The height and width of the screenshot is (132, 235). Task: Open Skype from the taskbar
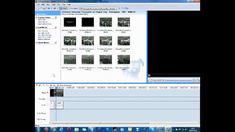[153, 129]
